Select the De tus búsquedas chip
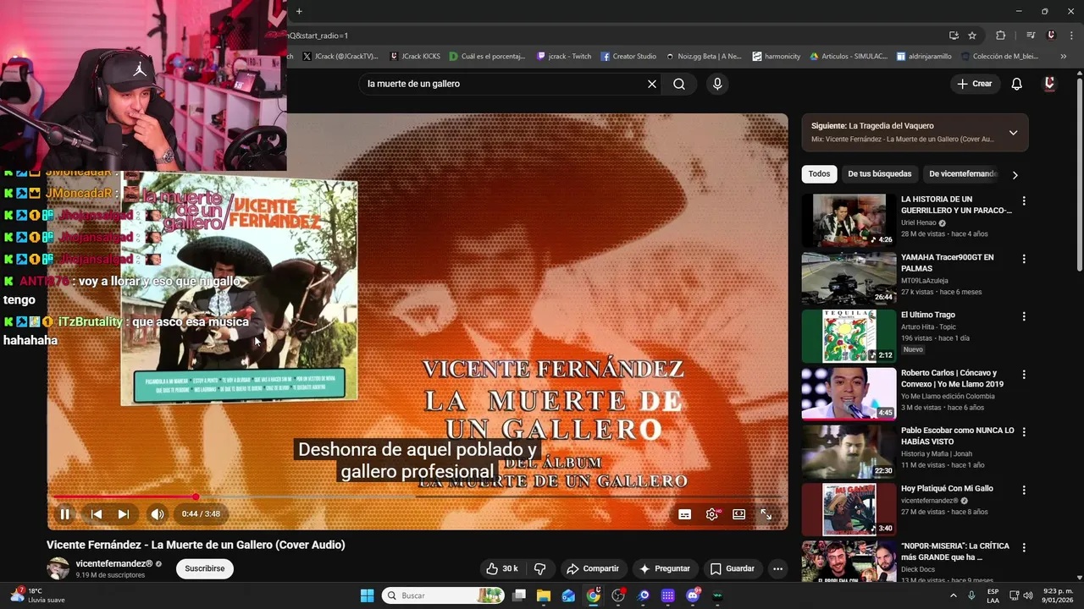The image size is (1084, 609). click(x=879, y=174)
